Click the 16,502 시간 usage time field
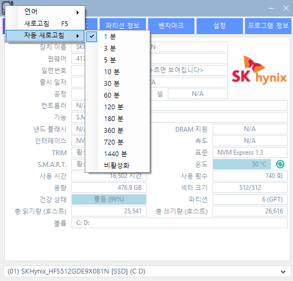293x281 pixels. coord(109,176)
